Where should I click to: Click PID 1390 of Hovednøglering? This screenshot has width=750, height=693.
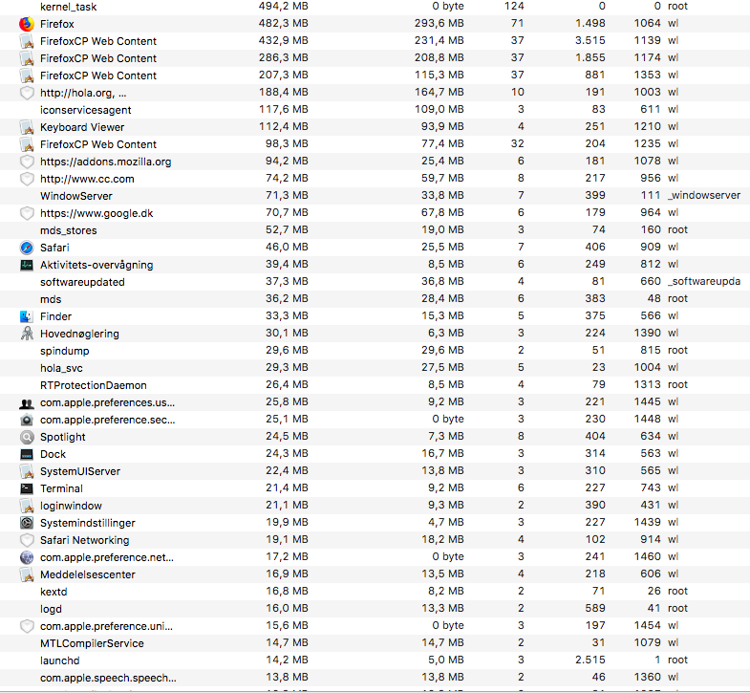(647, 333)
